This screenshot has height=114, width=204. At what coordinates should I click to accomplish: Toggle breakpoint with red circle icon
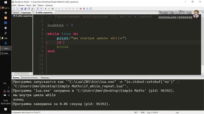click(81, 9)
